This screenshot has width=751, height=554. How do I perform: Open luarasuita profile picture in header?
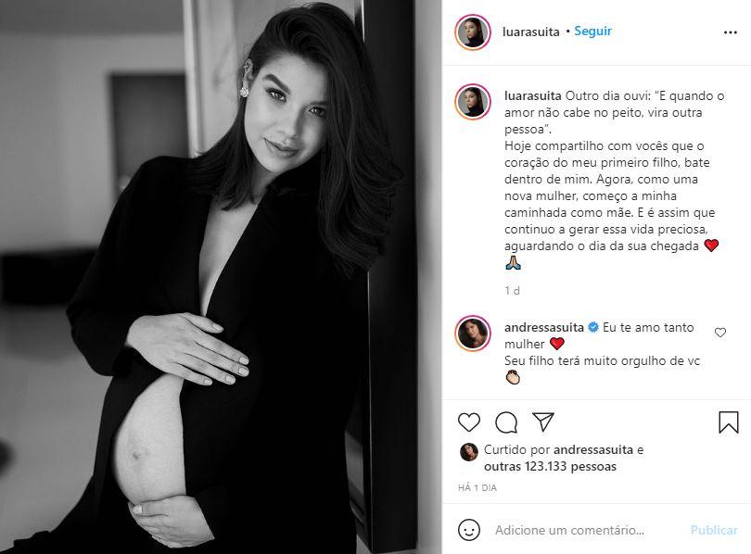[473, 32]
